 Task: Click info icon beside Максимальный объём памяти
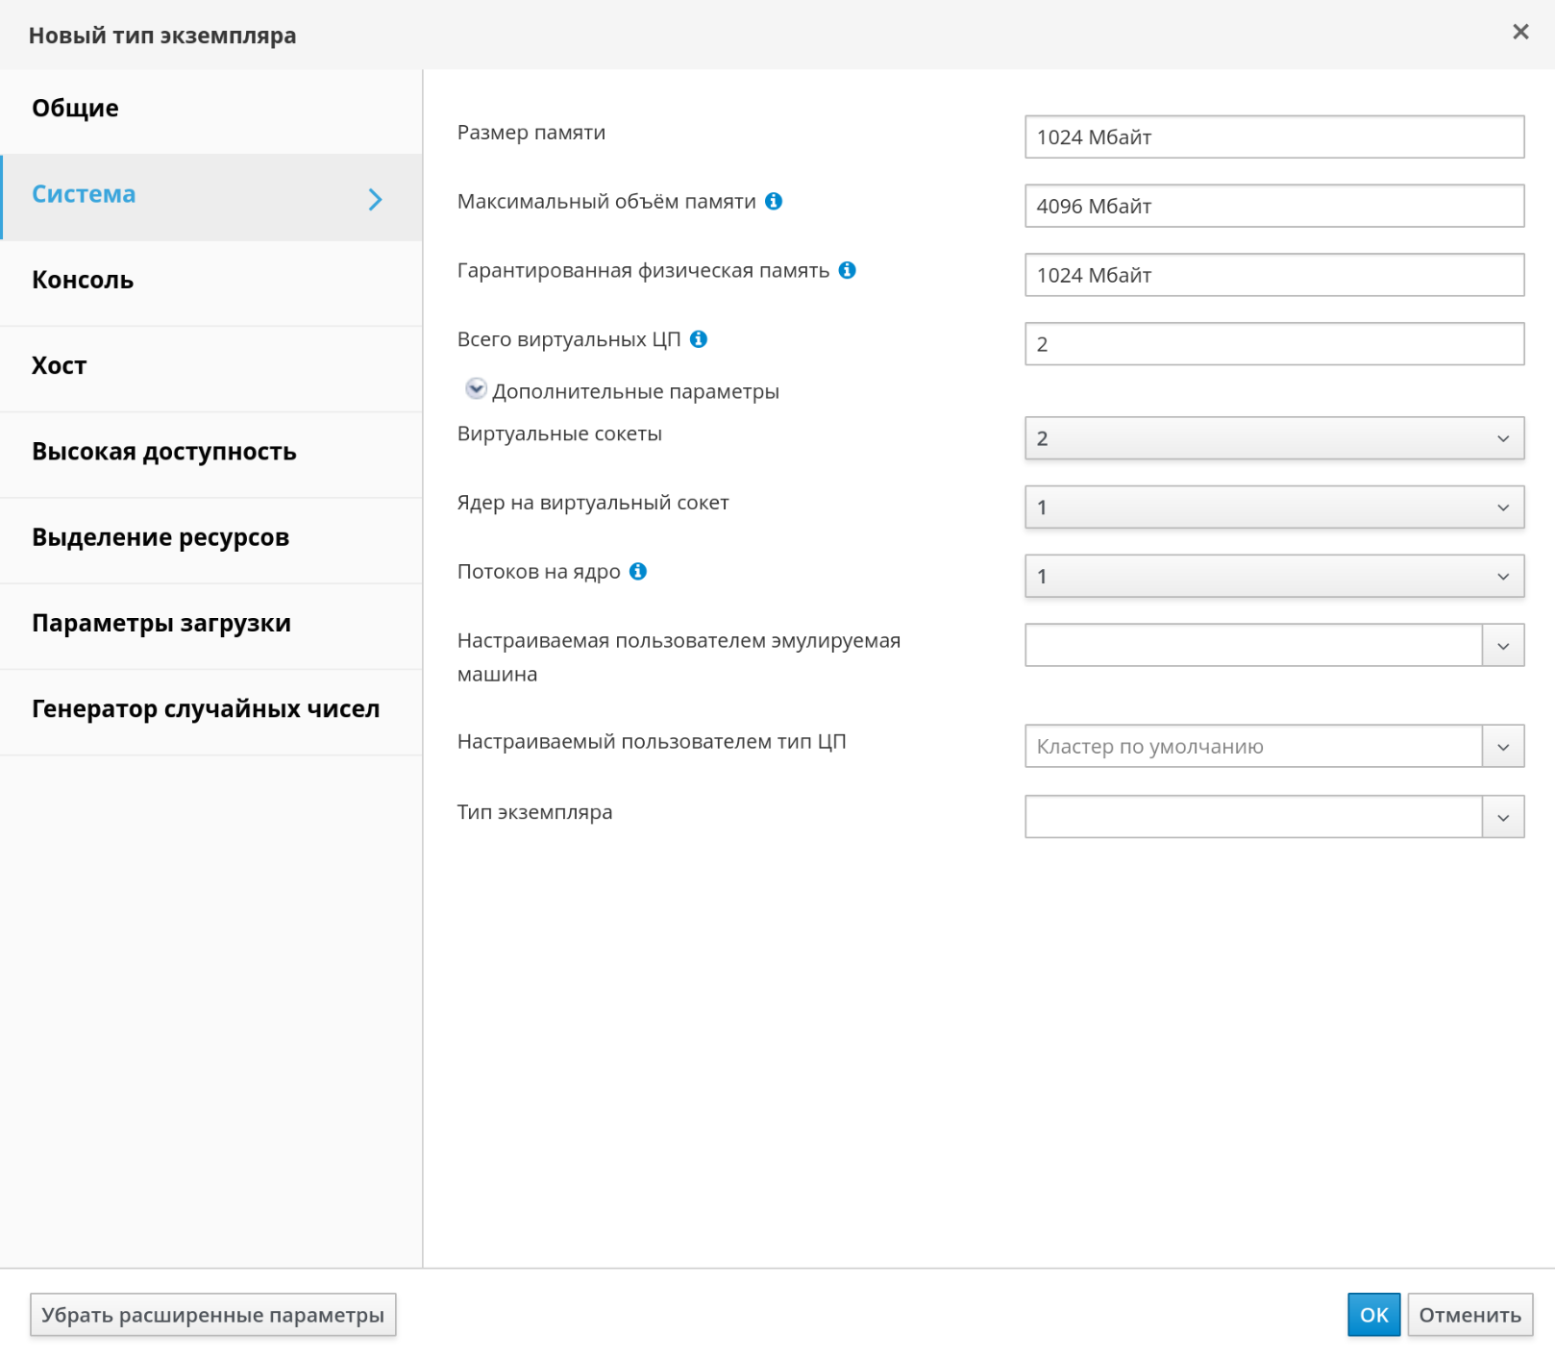tap(774, 201)
